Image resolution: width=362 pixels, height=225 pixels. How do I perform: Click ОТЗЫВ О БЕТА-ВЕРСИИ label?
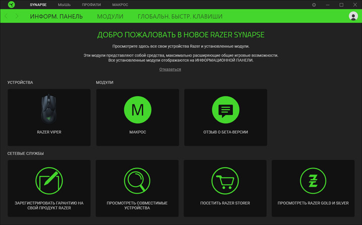click(x=226, y=132)
